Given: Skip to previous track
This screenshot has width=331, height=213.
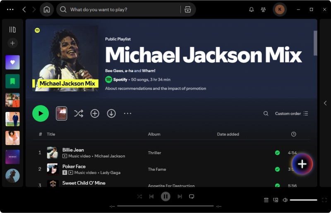Looking at the screenshot, I should [x=151, y=196].
